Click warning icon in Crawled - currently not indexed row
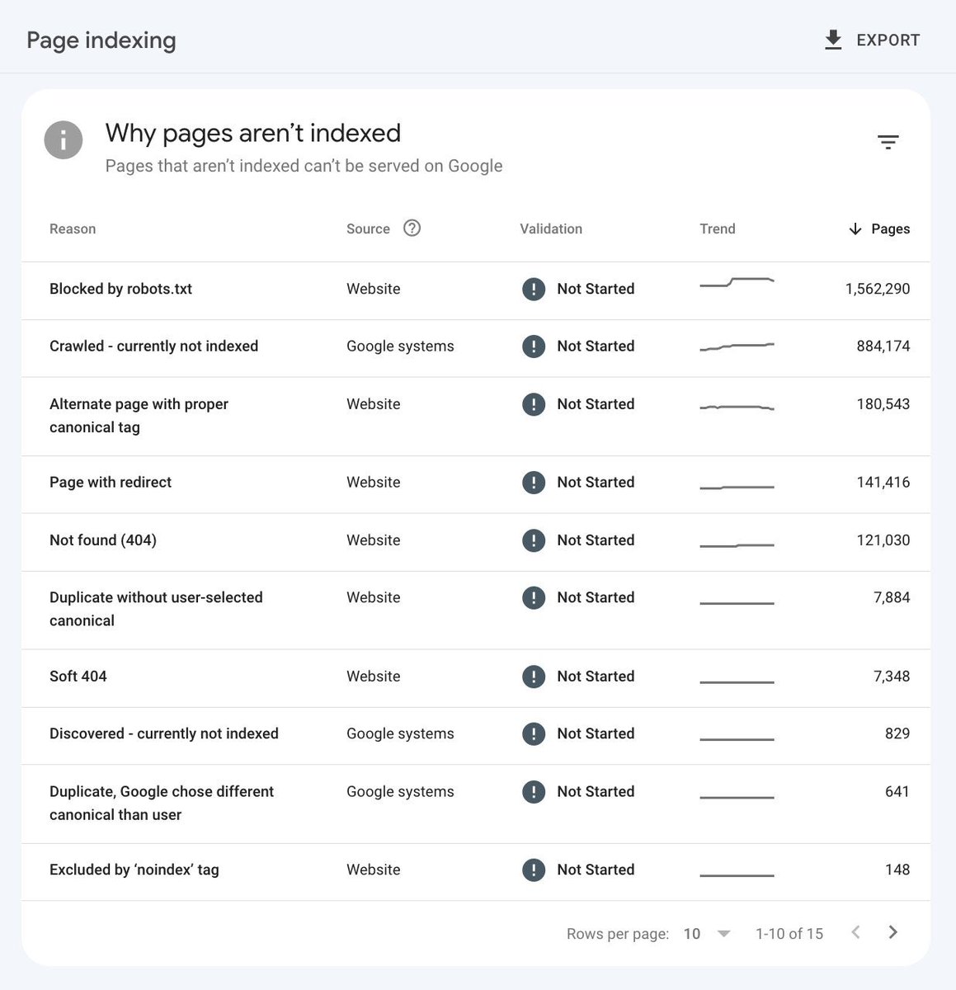Screen dimensions: 956x990 click(x=534, y=346)
